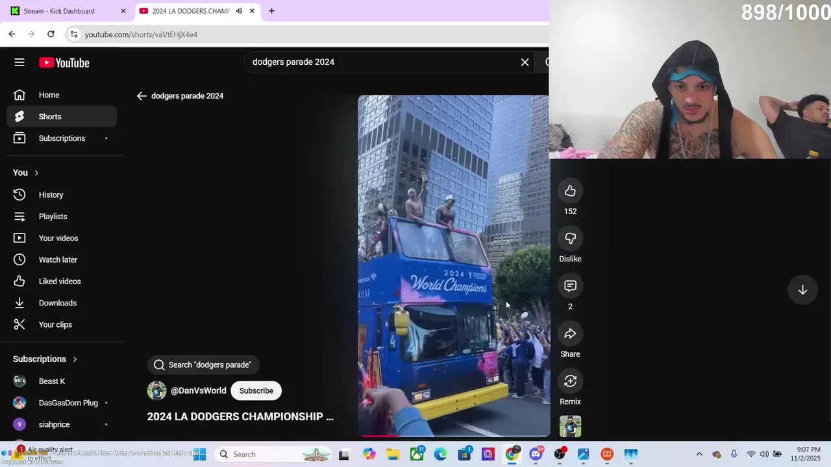
Task: Seek using the red video progress bar
Action: click(453, 435)
